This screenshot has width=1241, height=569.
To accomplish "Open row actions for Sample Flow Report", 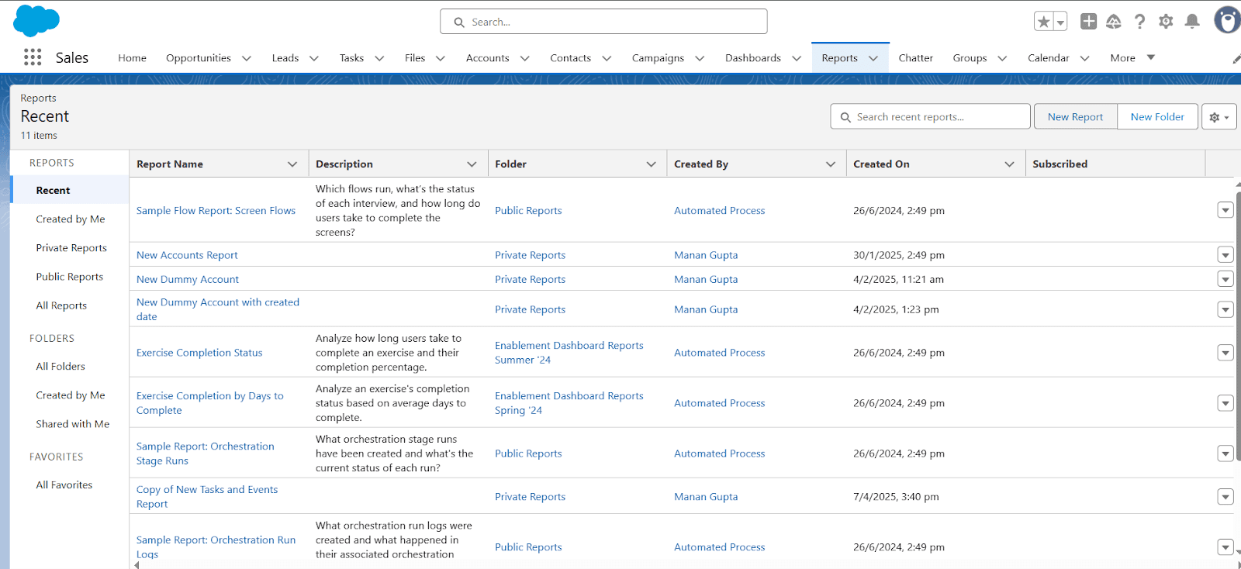I will click(x=1225, y=210).
